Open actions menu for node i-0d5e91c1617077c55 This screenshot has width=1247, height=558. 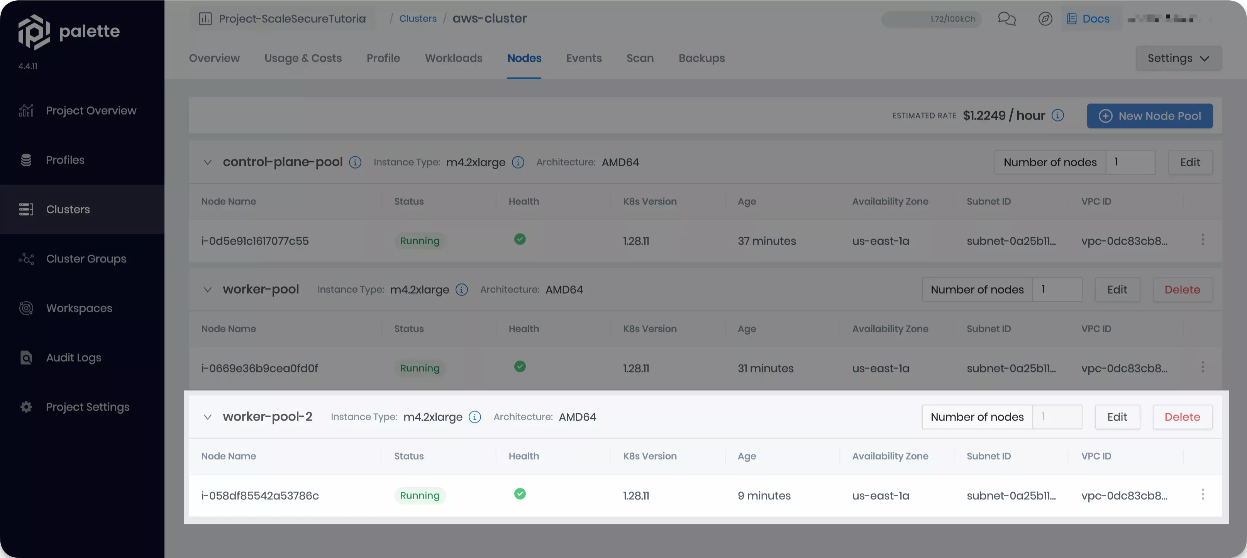(x=1203, y=240)
